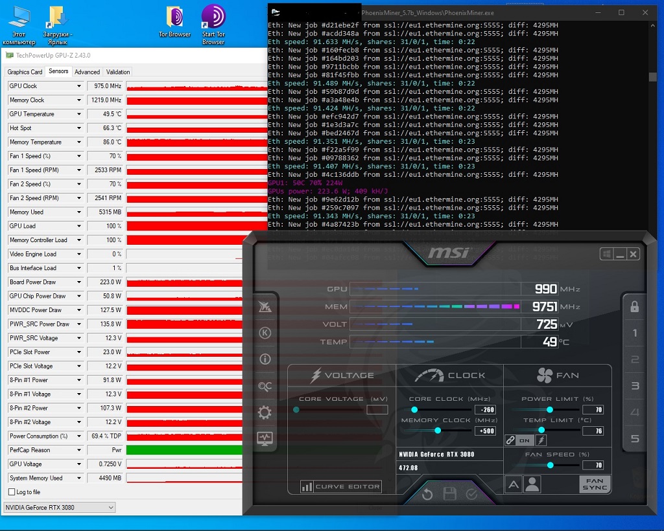
Task: Open GPU Load sensor dropdown
Action: pyautogui.click(x=78, y=226)
